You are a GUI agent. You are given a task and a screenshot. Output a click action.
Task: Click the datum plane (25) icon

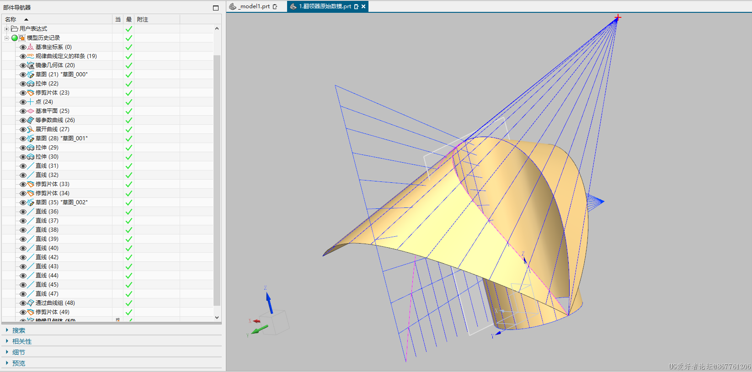[31, 111]
